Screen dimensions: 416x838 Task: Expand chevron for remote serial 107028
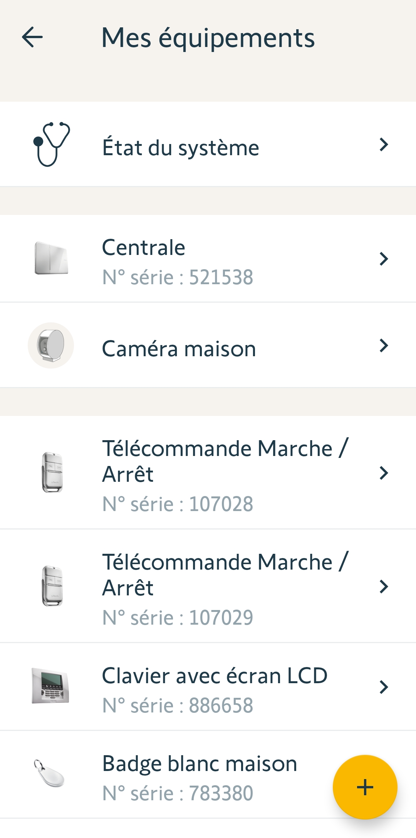(384, 473)
